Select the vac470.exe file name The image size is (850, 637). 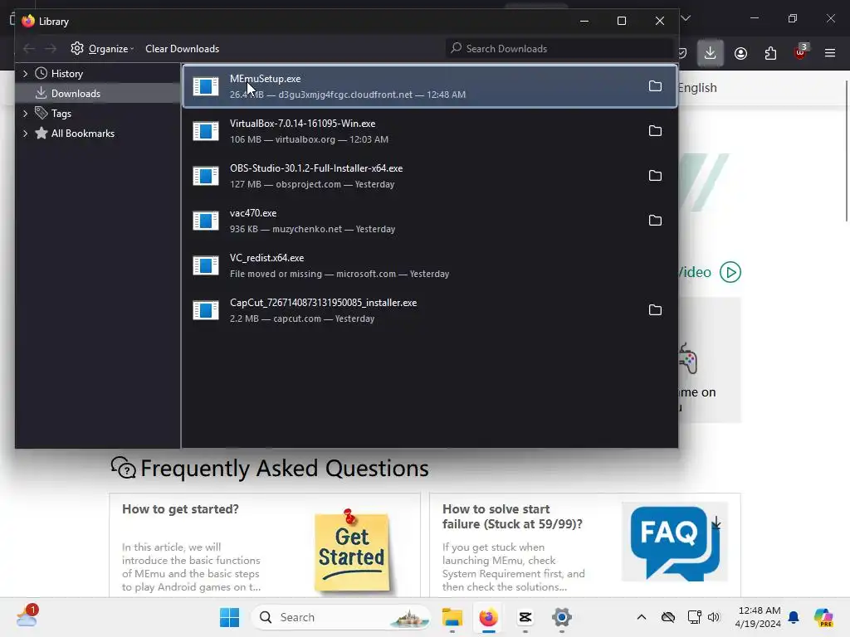pyautogui.click(x=253, y=213)
